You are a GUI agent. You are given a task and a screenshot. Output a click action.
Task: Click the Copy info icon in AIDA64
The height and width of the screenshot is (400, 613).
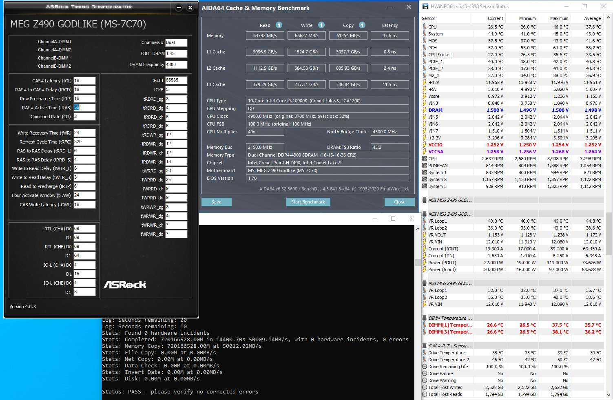pos(362,25)
